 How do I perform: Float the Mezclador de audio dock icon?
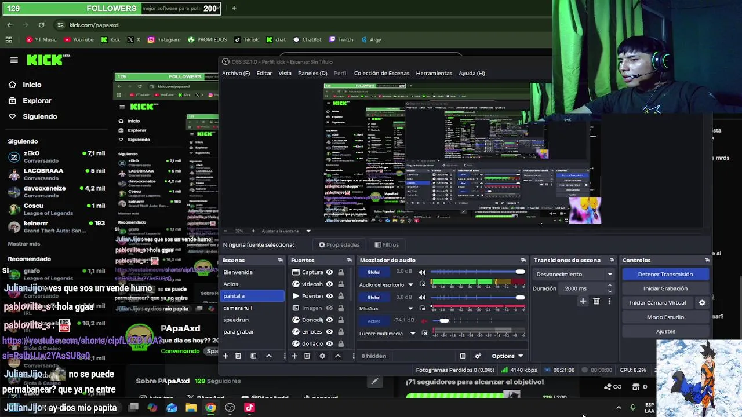(x=523, y=260)
